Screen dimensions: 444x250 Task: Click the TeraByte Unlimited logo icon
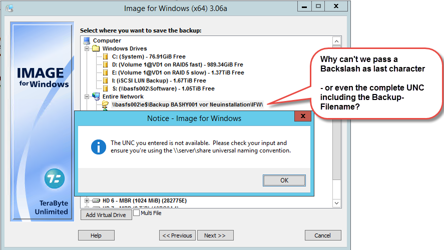coord(55,178)
